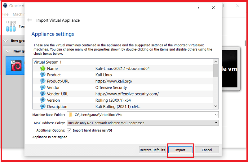This screenshot has height=162, width=248.
Task: Toggle Import hard drives as VDI checkbox
Action: coord(69,130)
